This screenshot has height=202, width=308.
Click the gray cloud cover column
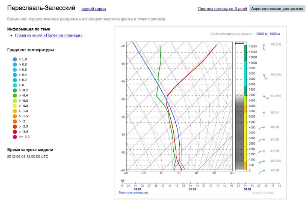tap(240, 106)
